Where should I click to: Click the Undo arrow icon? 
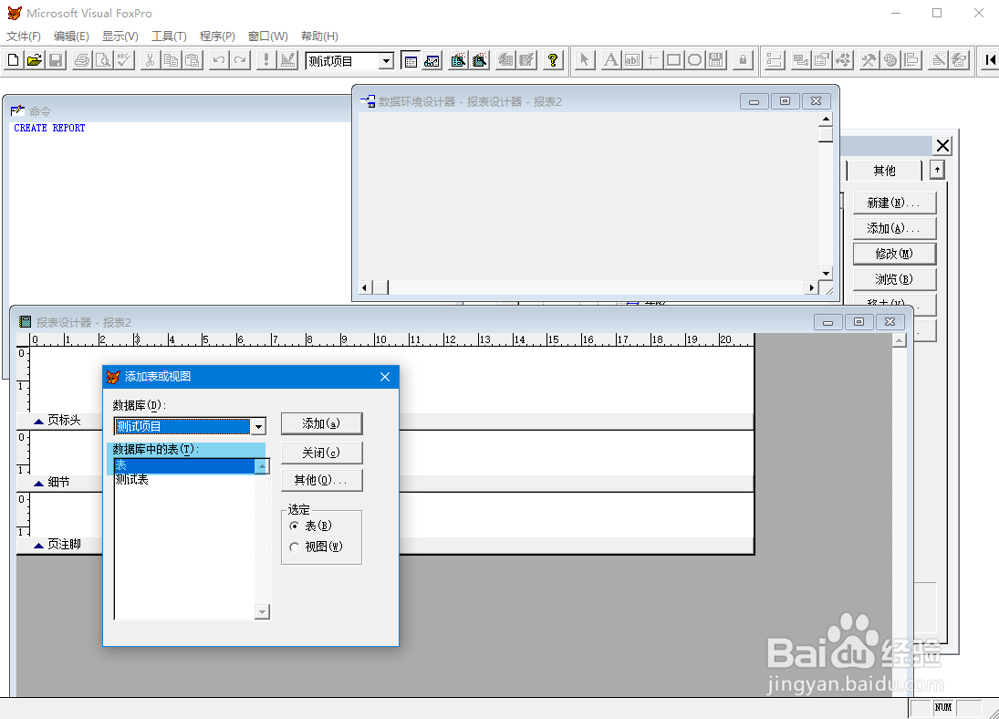pos(219,60)
